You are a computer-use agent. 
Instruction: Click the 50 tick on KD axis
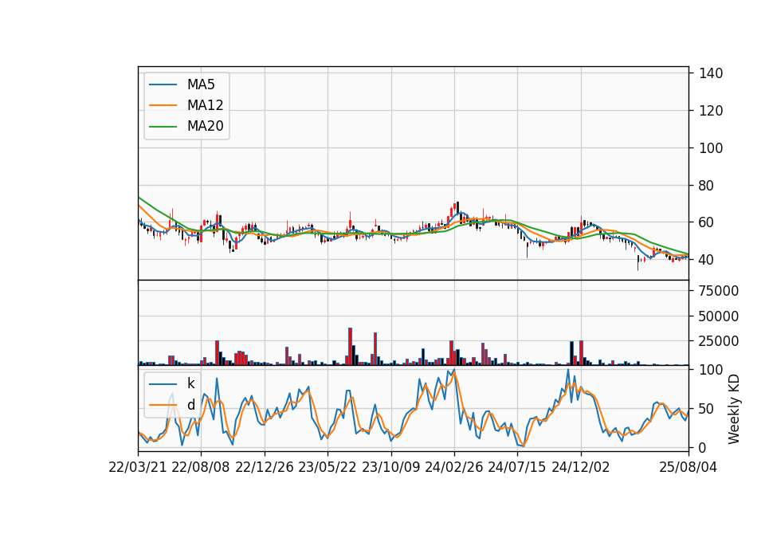706,408
